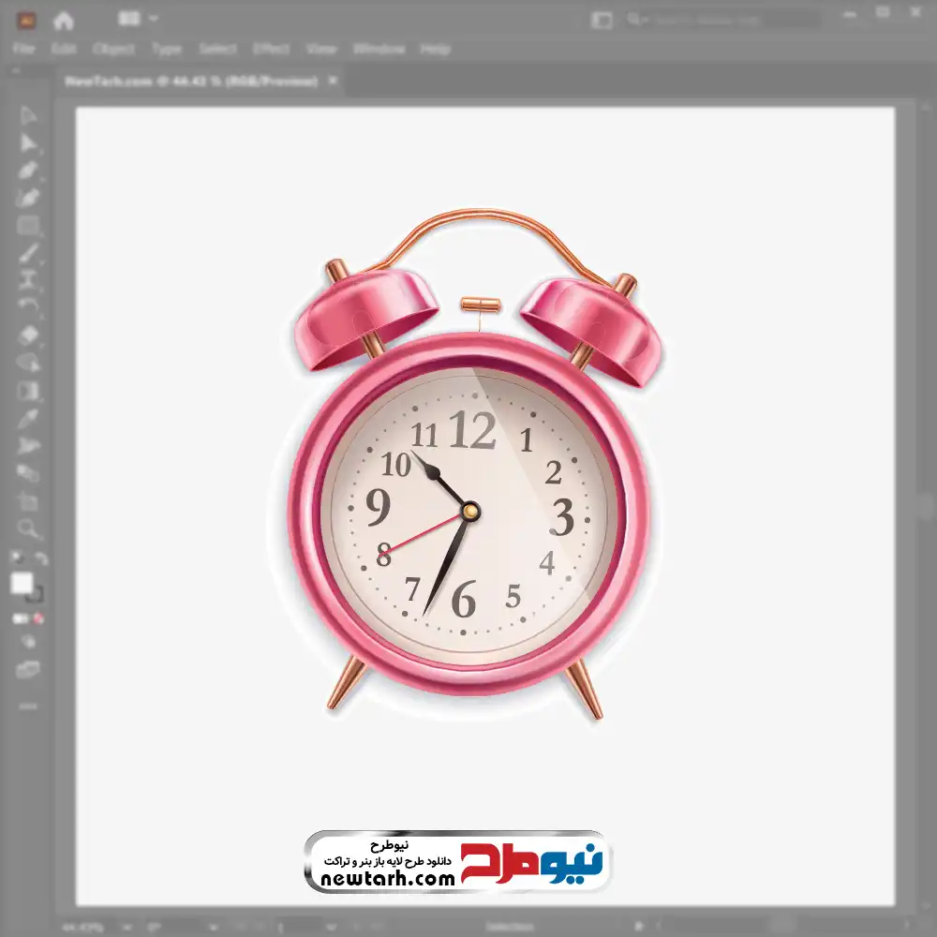Click the white Fill color swatch
This screenshot has width=937, height=937.
pos(22,584)
